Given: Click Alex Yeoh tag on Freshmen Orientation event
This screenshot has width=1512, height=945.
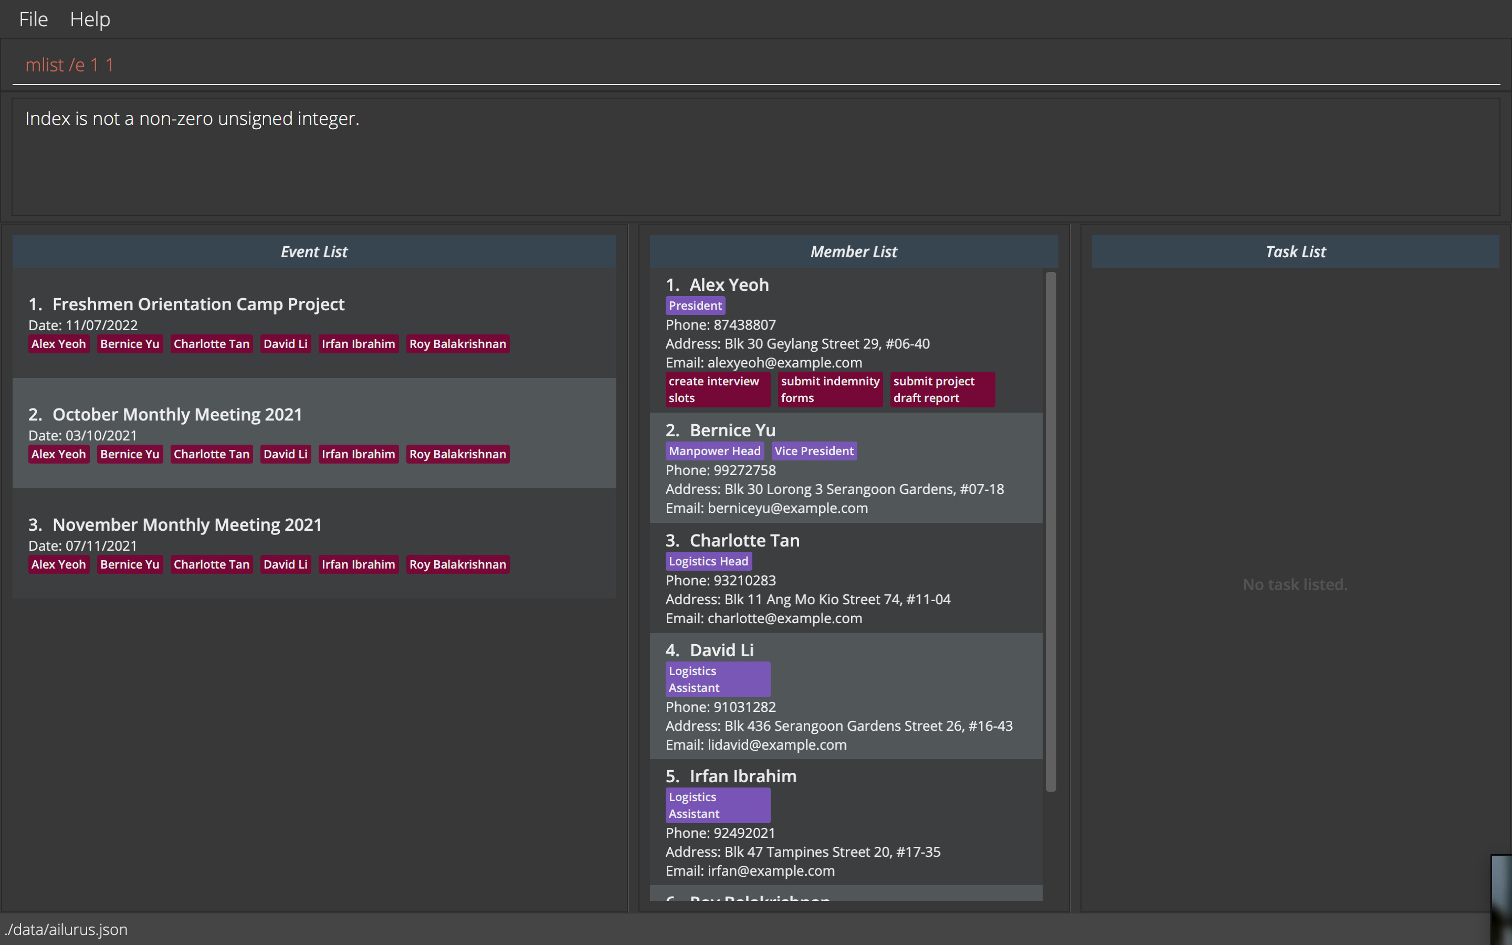Looking at the screenshot, I should point(59,344).
